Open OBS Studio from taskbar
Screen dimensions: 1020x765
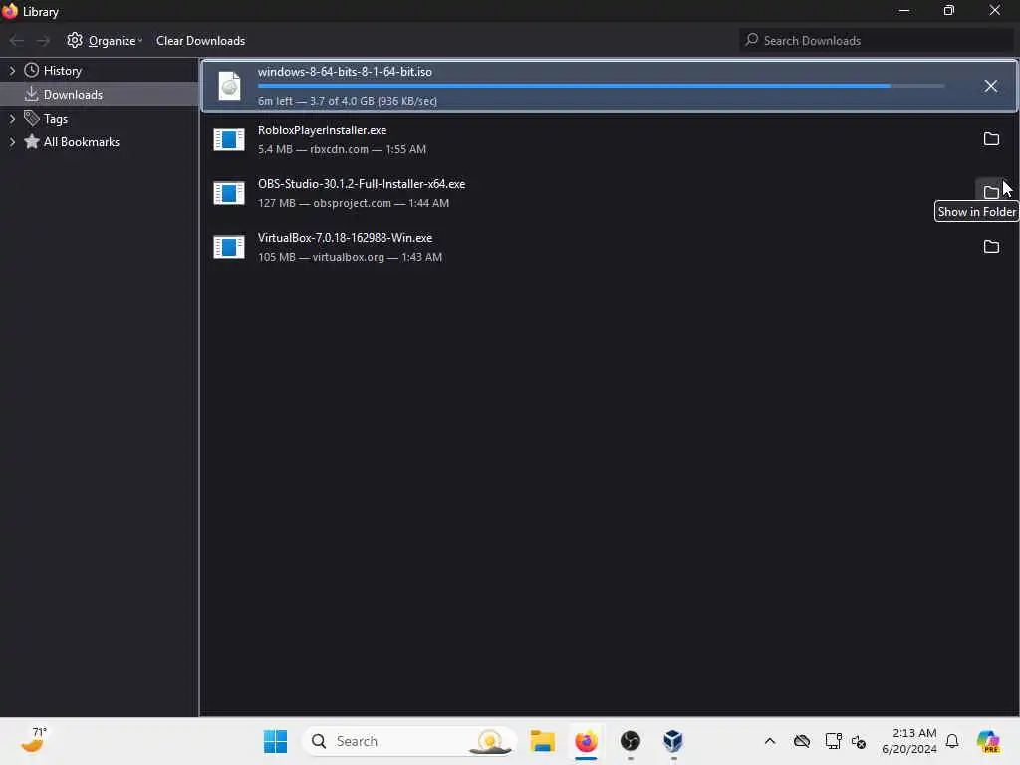tap(630, 741)
